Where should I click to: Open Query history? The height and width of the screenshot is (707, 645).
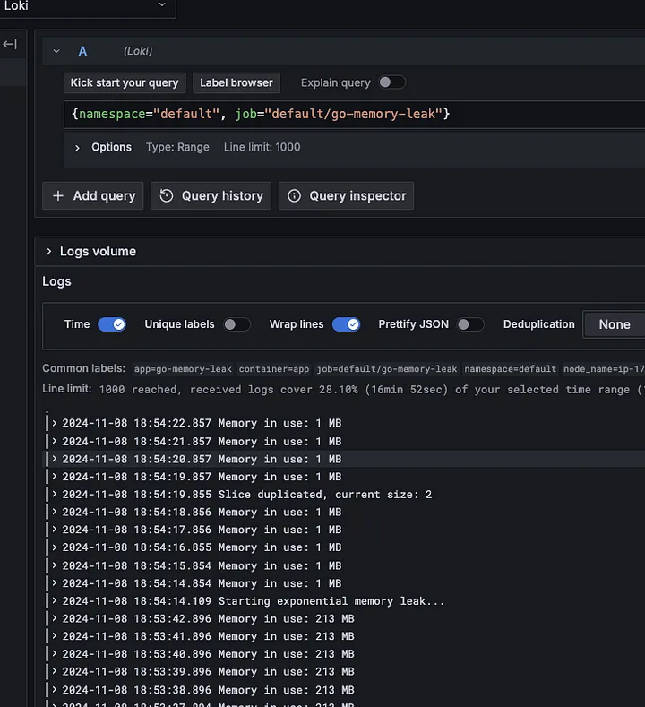[211, 195]
